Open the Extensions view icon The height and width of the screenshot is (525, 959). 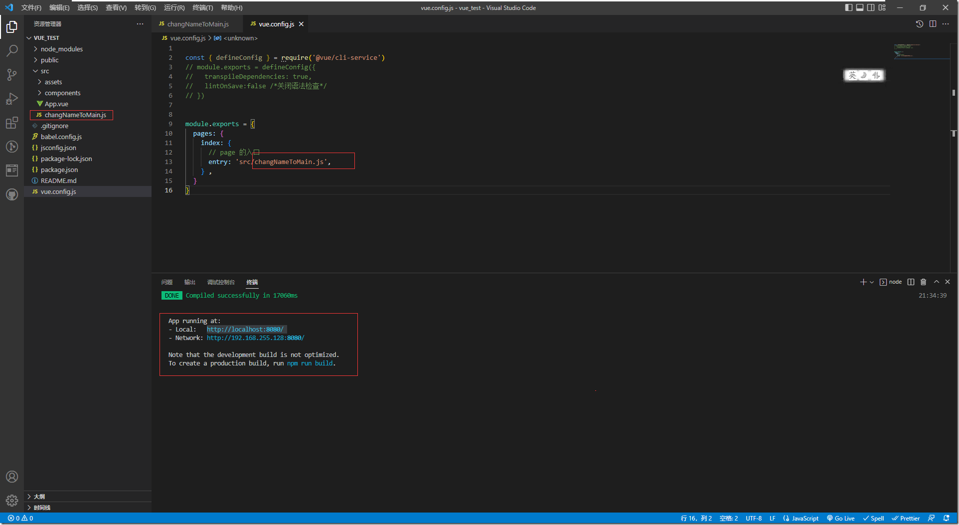tap(12, 123)
